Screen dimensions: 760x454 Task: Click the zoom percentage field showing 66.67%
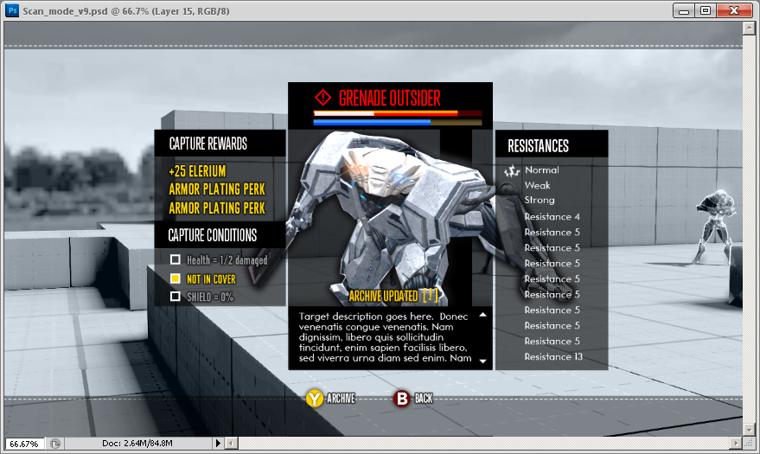pyautogui.click(x=23, y=444)
